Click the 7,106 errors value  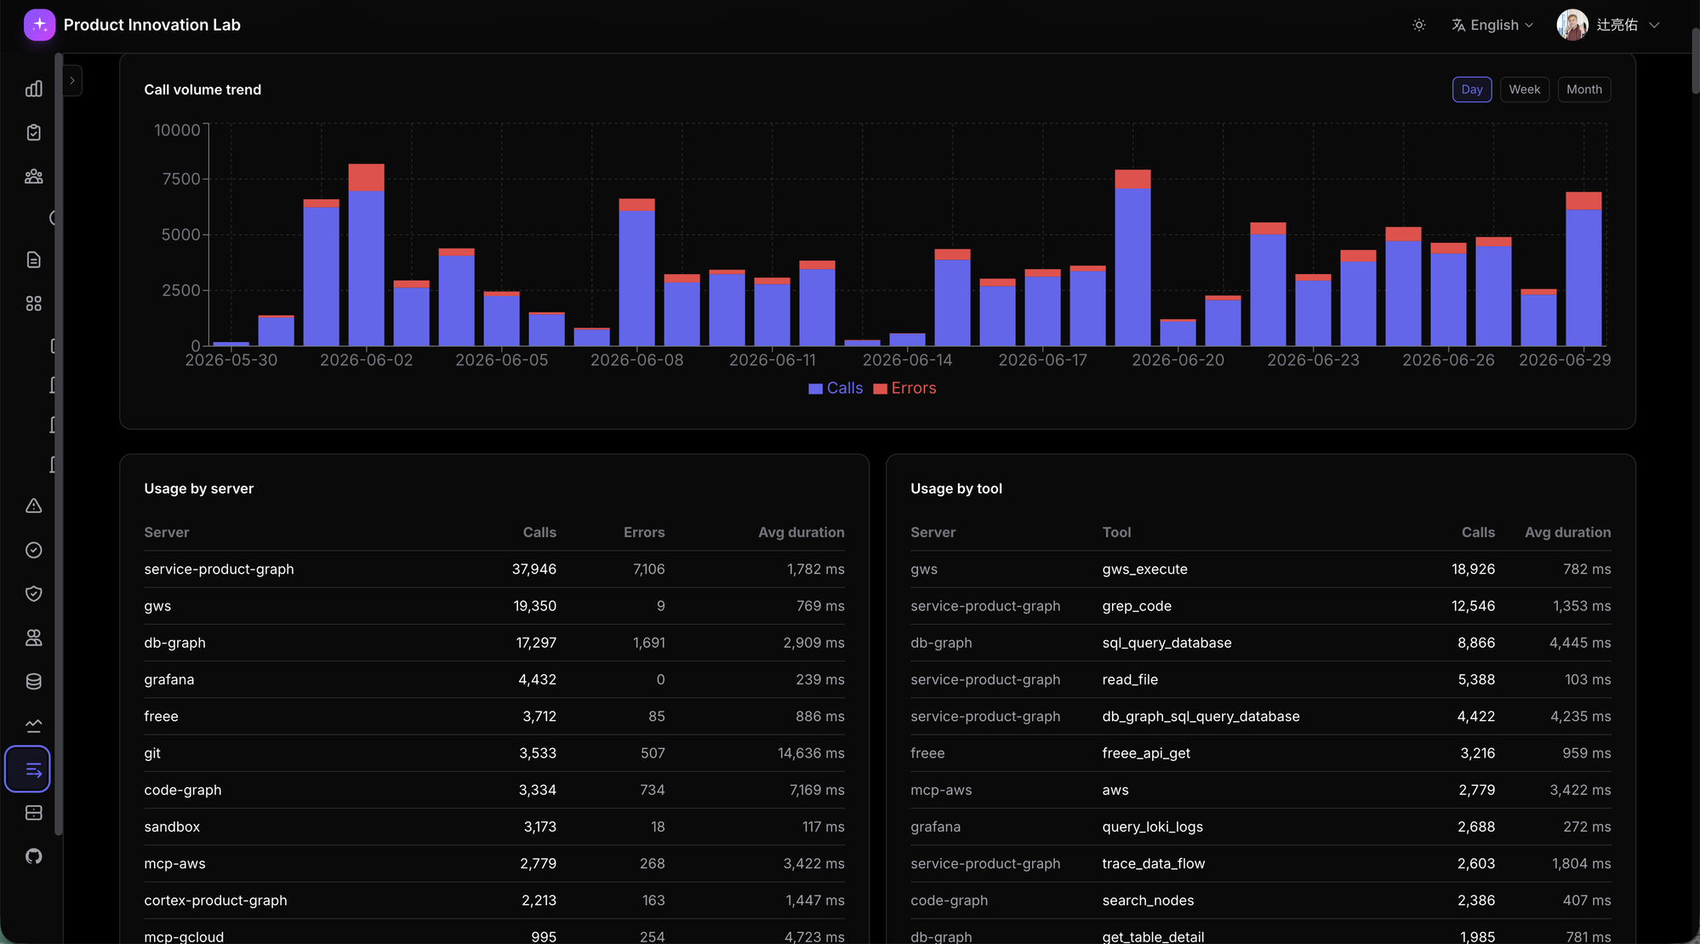click(648, 569)
